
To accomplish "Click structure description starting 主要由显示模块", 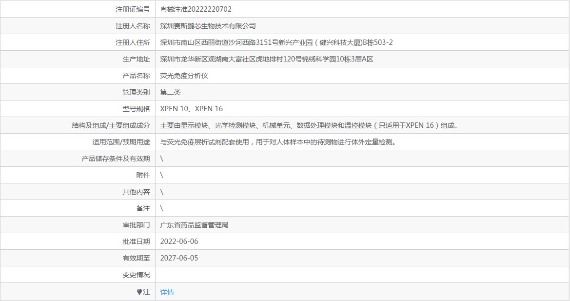I will pyautogui.click(x=310, y=125).
